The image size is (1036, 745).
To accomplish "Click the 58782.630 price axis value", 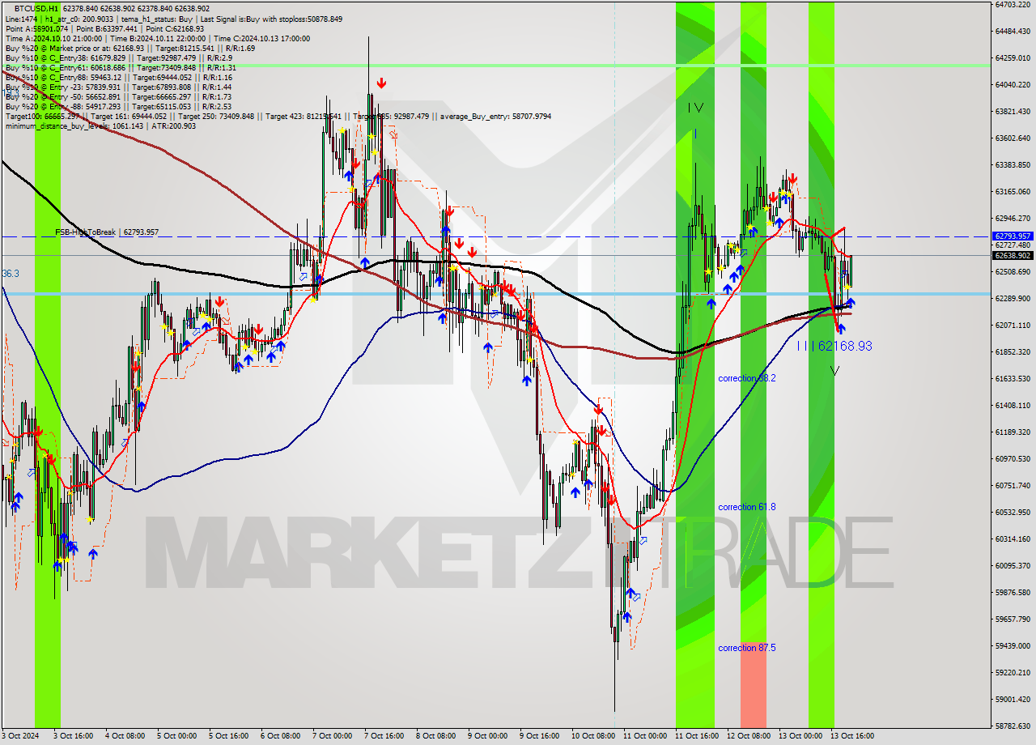I will click(x=1012, y=726).
